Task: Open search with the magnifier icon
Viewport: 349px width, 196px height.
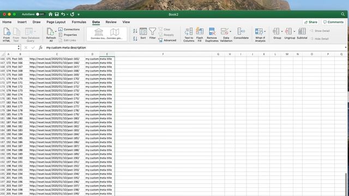Action: (x=343, y=14)
